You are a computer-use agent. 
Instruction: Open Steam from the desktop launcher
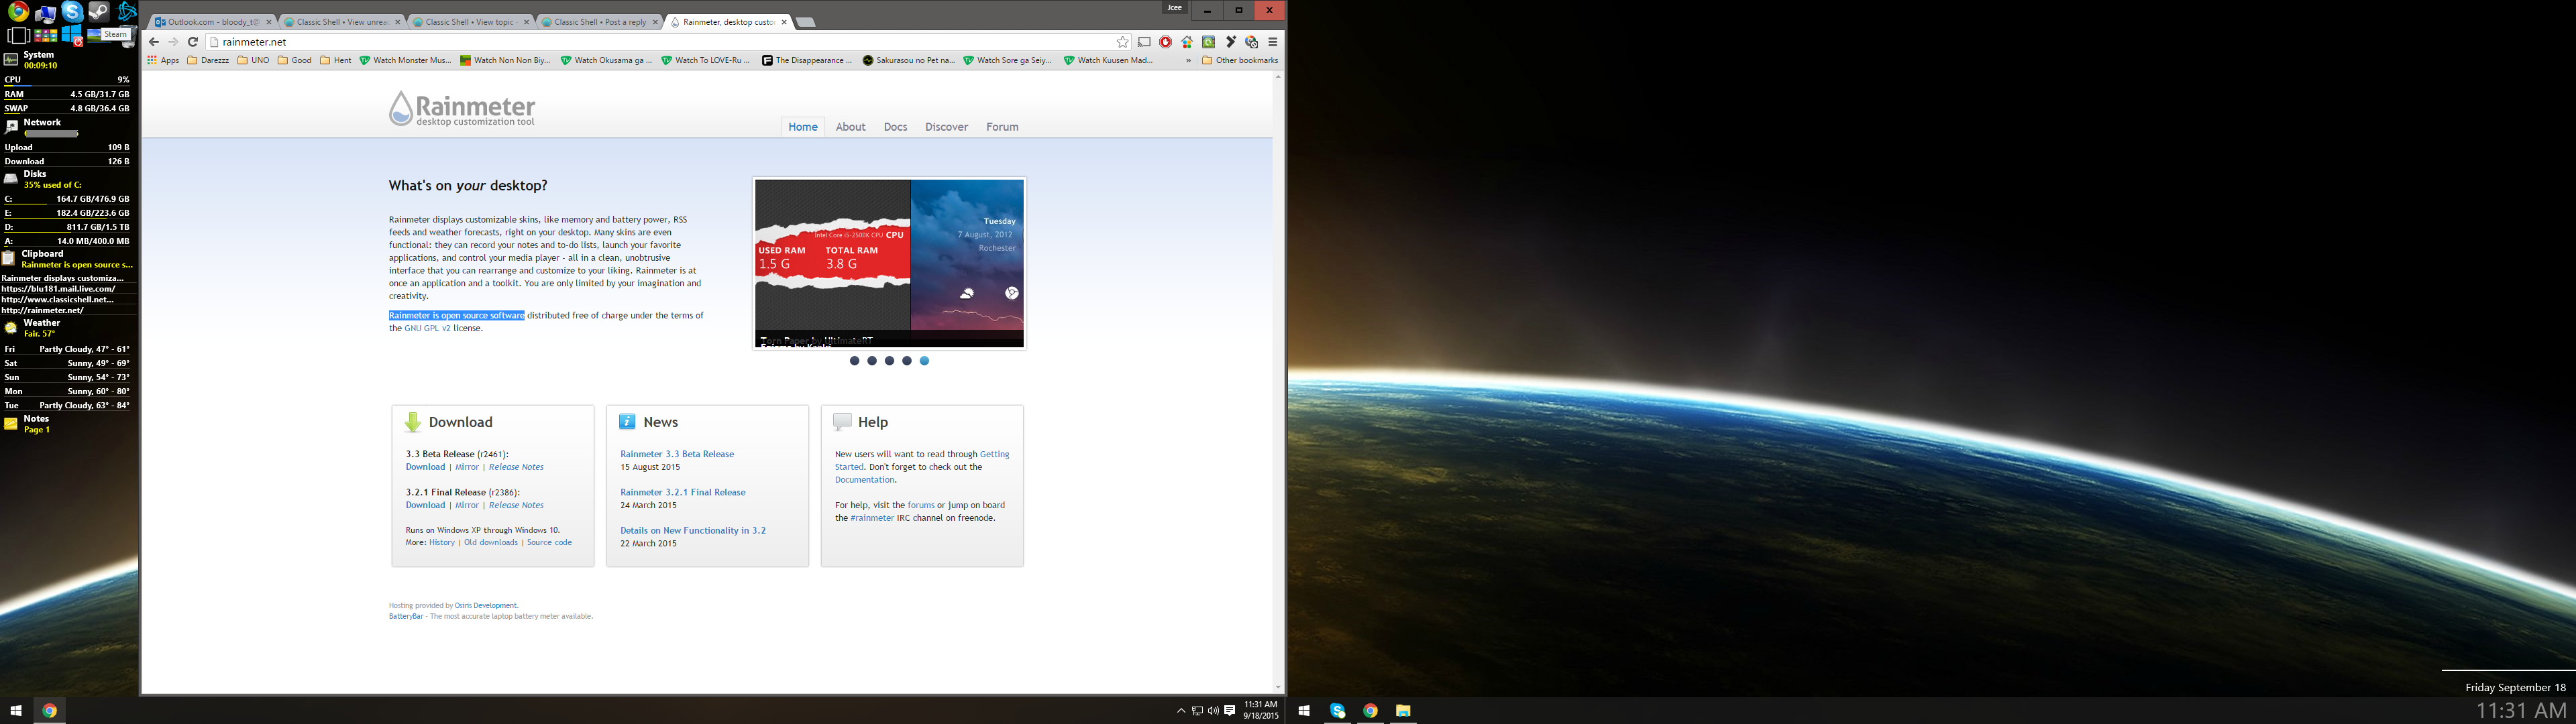pos(98,12)
